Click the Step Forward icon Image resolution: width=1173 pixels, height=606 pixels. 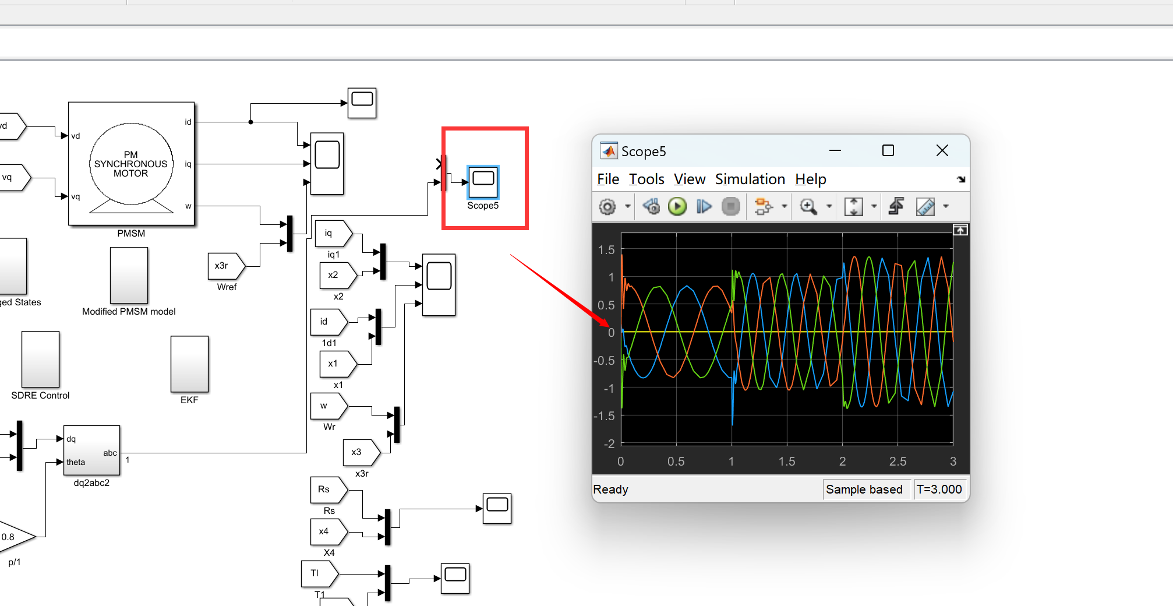(704, 206)
